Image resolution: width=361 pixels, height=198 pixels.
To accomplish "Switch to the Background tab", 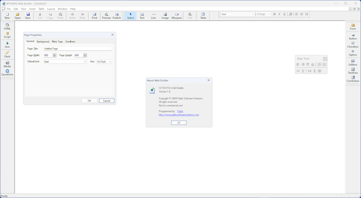I will [x=43, y=42].
